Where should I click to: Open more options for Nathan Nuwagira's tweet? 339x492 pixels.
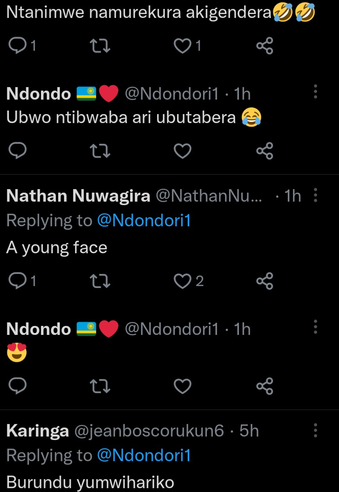coord(315,196)
